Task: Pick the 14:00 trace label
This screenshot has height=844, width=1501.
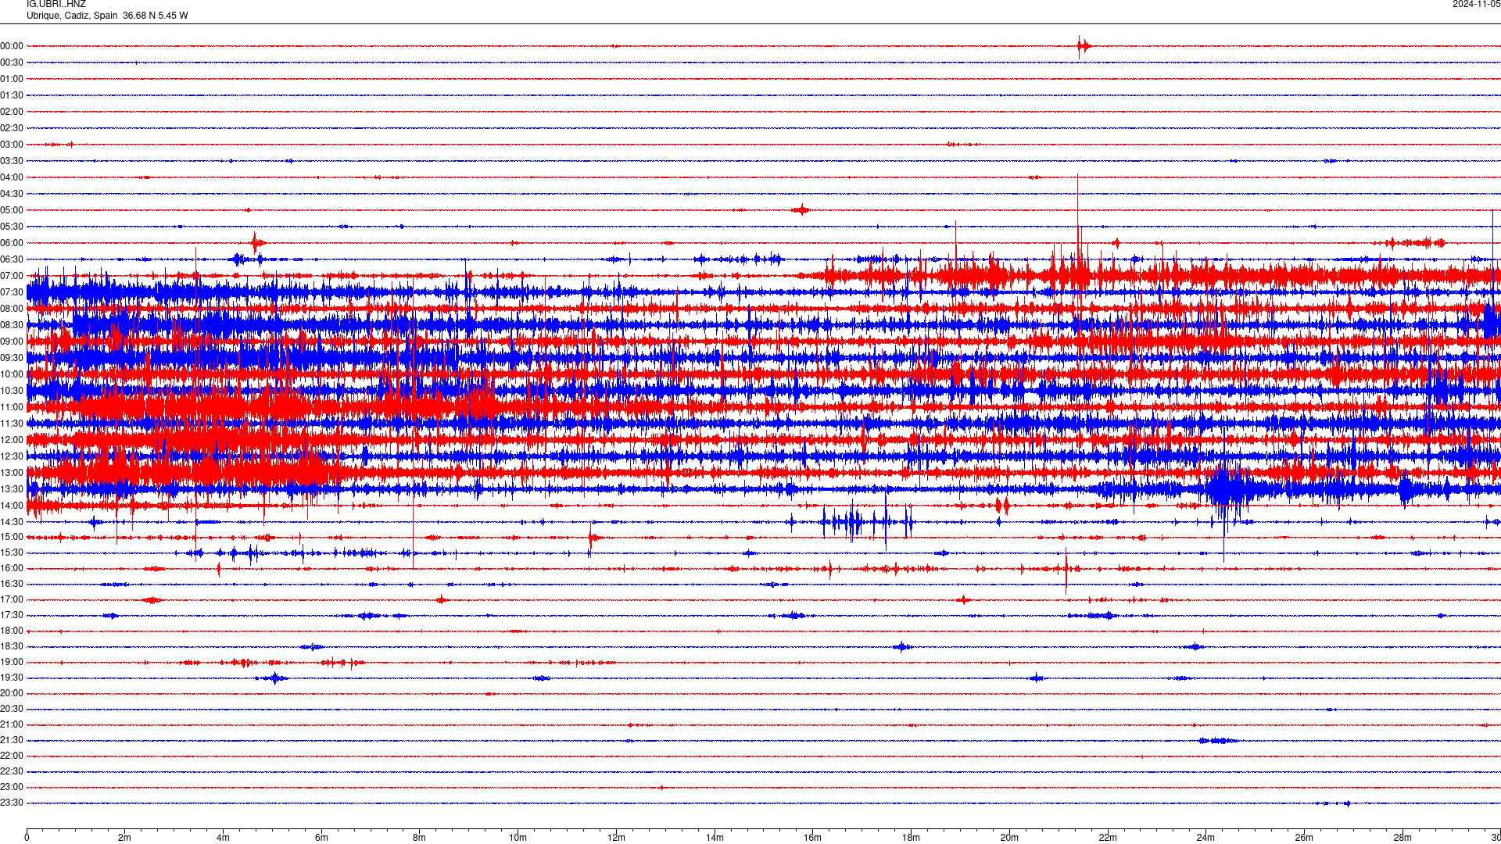Action: (12, 506)
